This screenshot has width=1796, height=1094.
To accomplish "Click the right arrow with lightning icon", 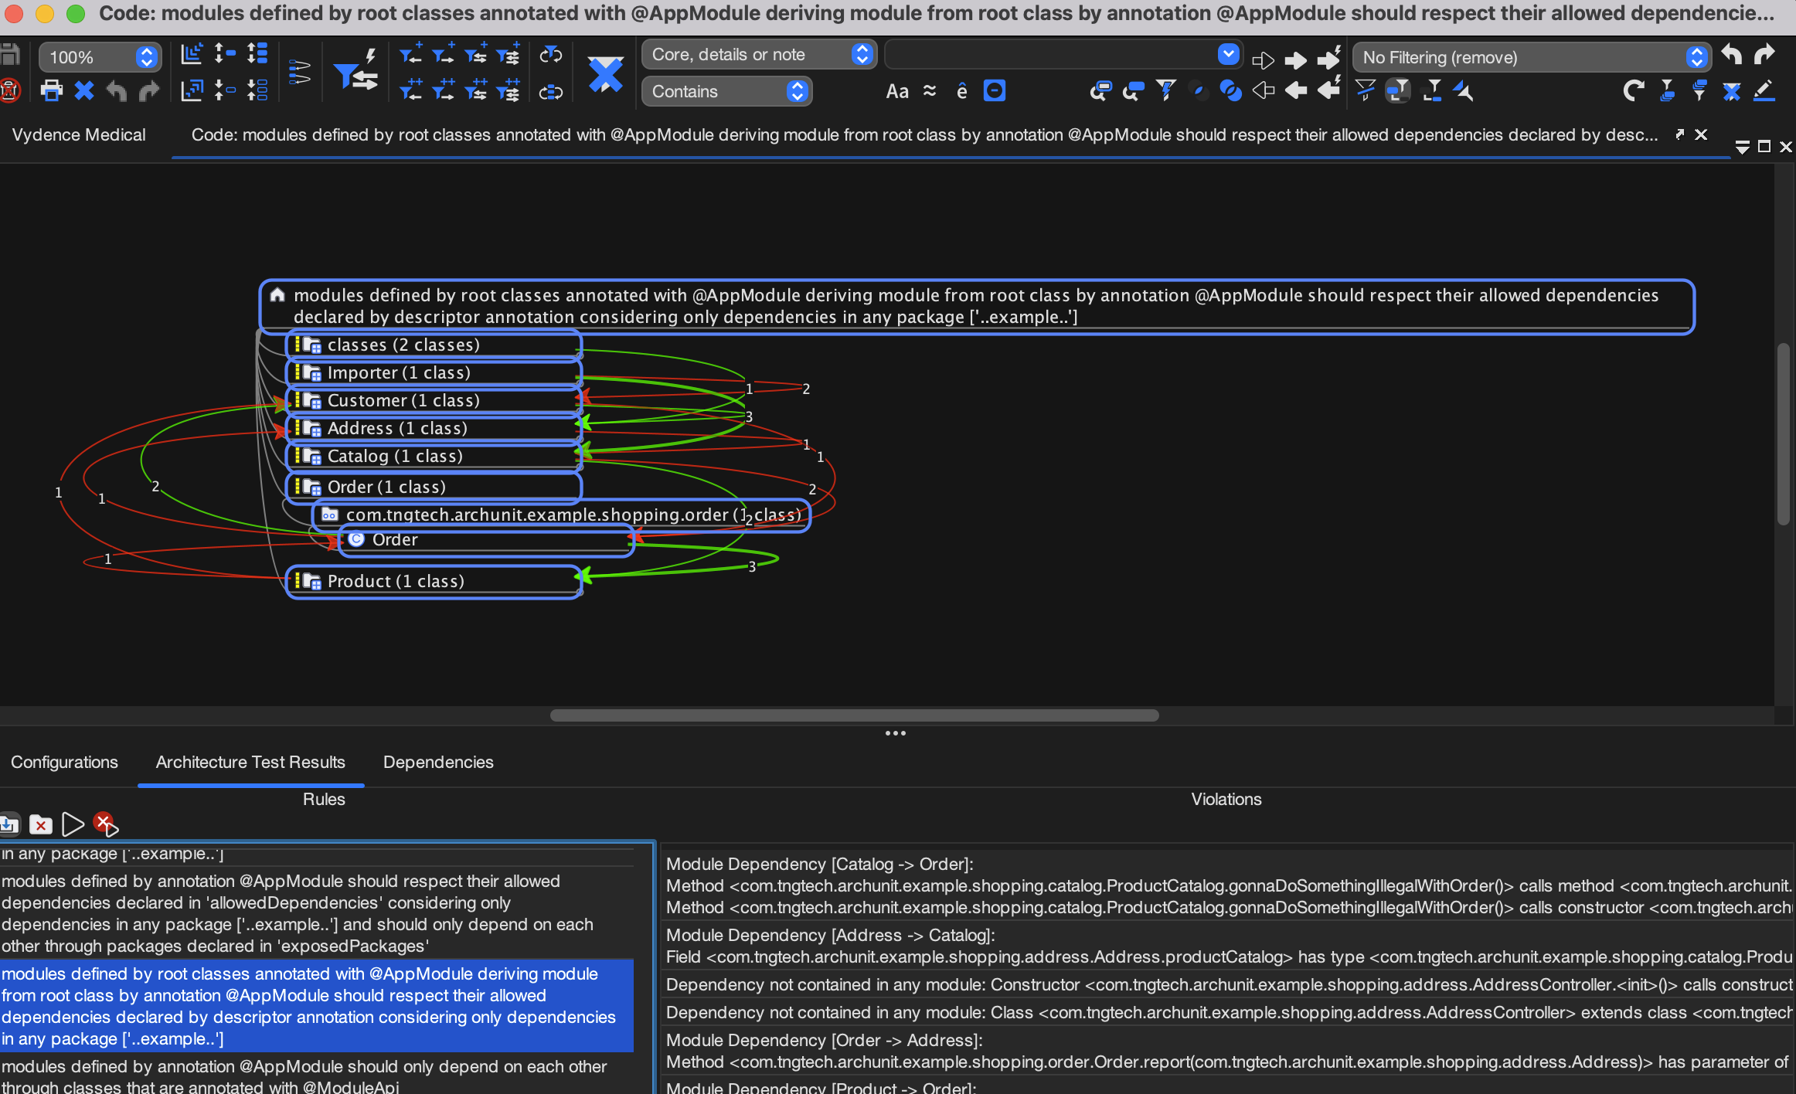I will click(x=1329, y=57).
